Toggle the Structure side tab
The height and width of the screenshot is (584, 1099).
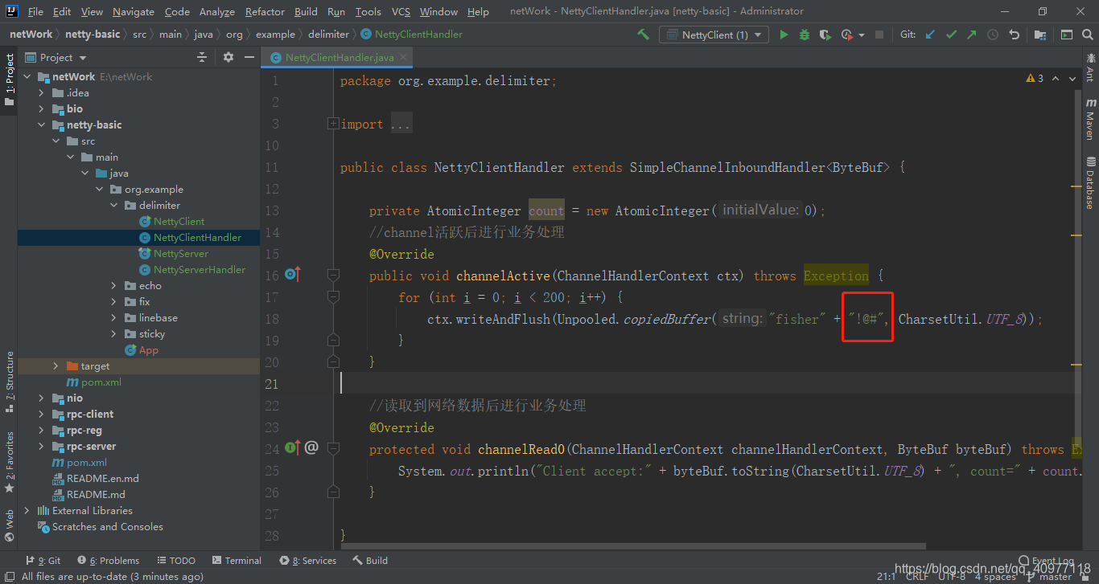(x=9, y=382)
